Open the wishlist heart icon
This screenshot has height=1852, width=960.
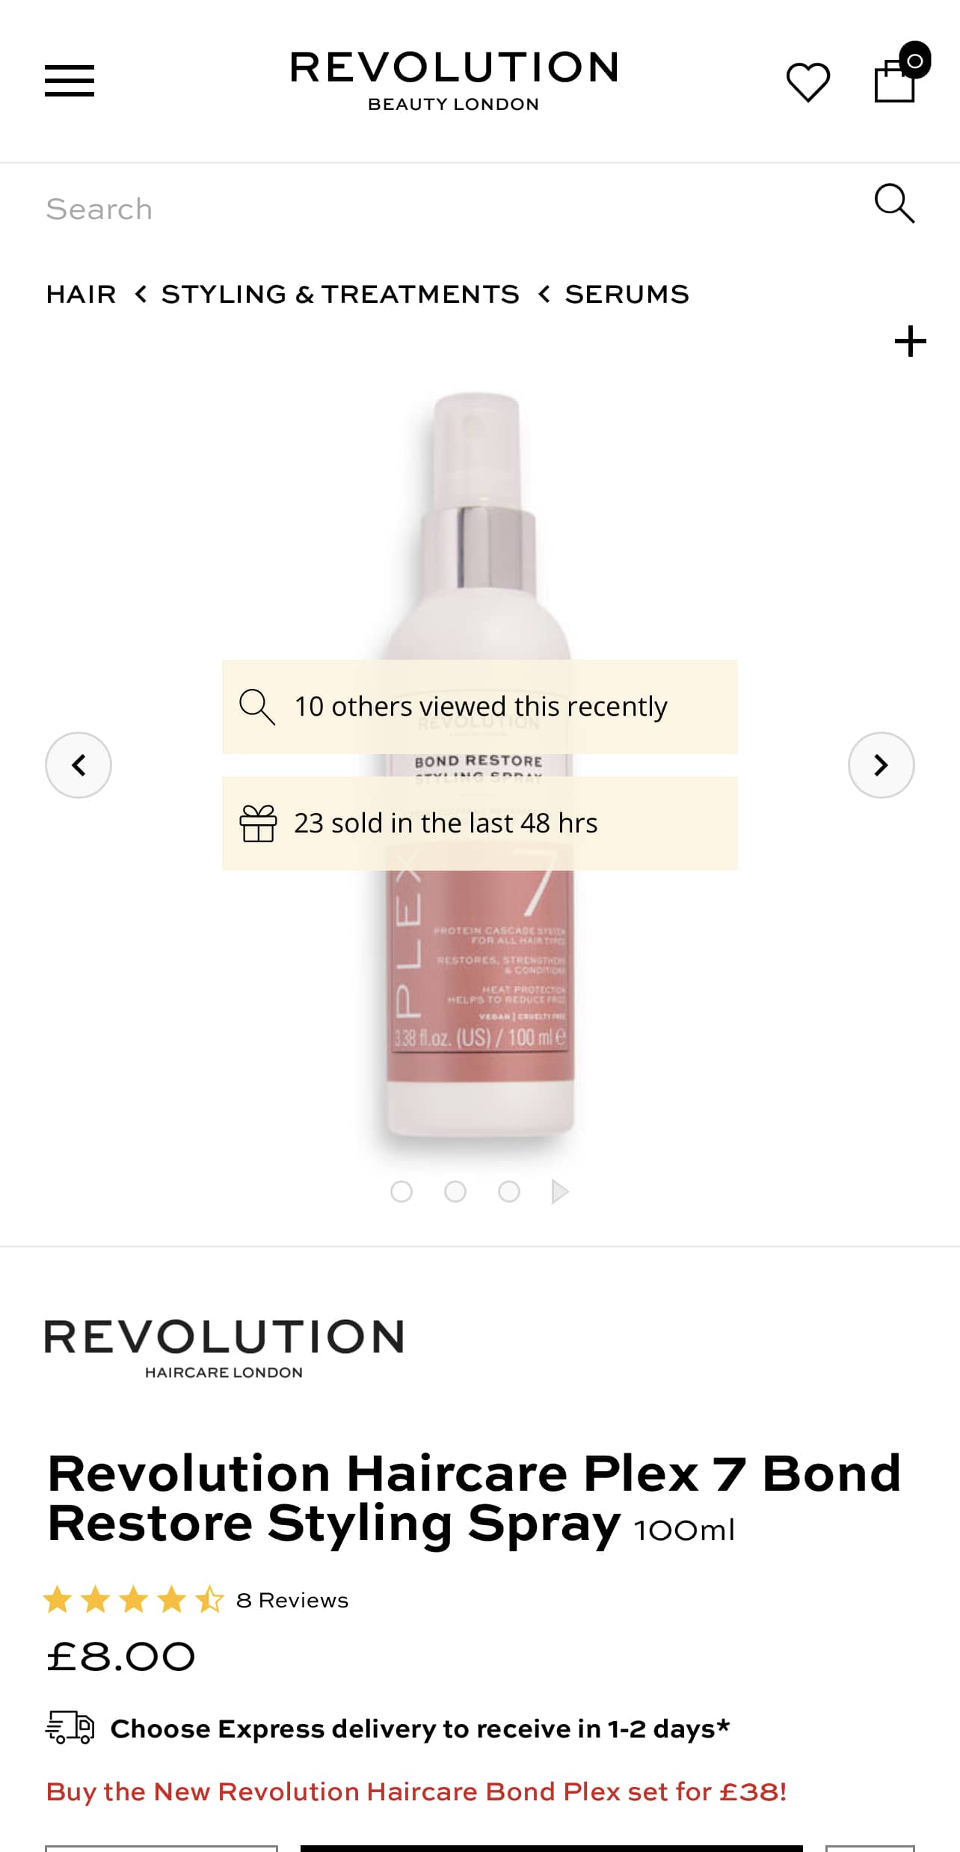[x=808, y=82]
